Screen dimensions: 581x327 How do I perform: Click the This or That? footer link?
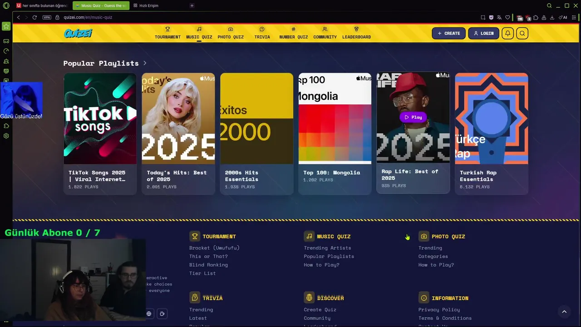[208, 257]
